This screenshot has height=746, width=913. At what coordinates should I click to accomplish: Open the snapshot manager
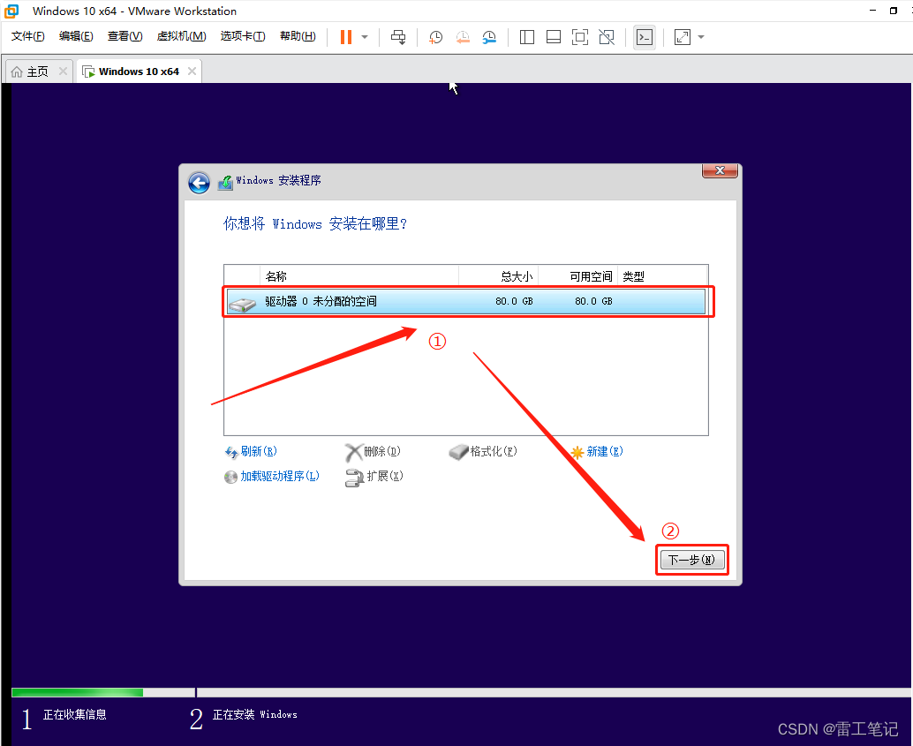[x=490, y=37]
